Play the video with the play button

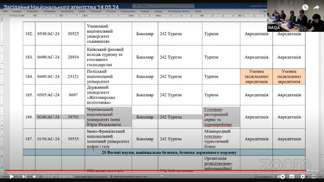click(12, 176)
